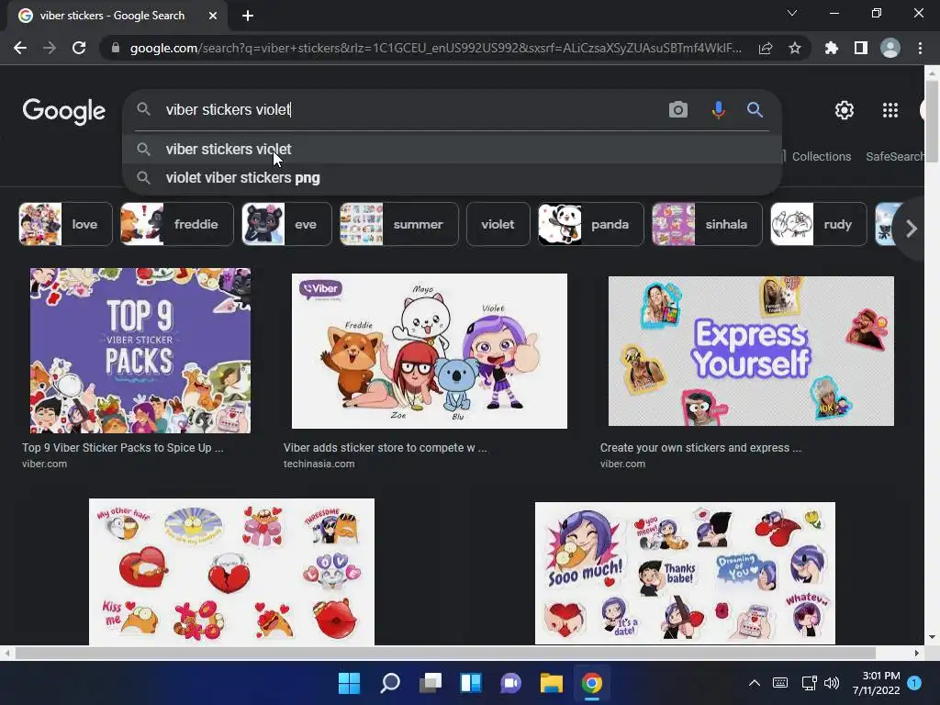Click the browser address bar URL
The width and height of the screenshot is (940, 705).
(x=436, y=48)
